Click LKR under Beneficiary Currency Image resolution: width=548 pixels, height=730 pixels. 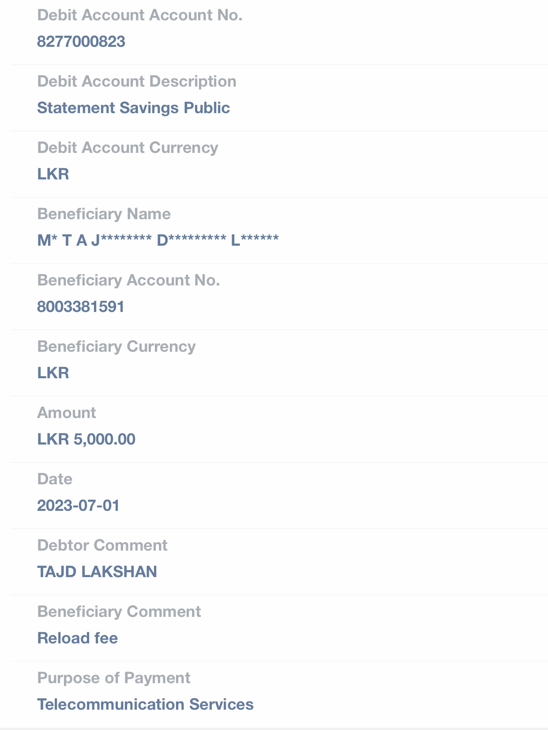click(53, 373)
